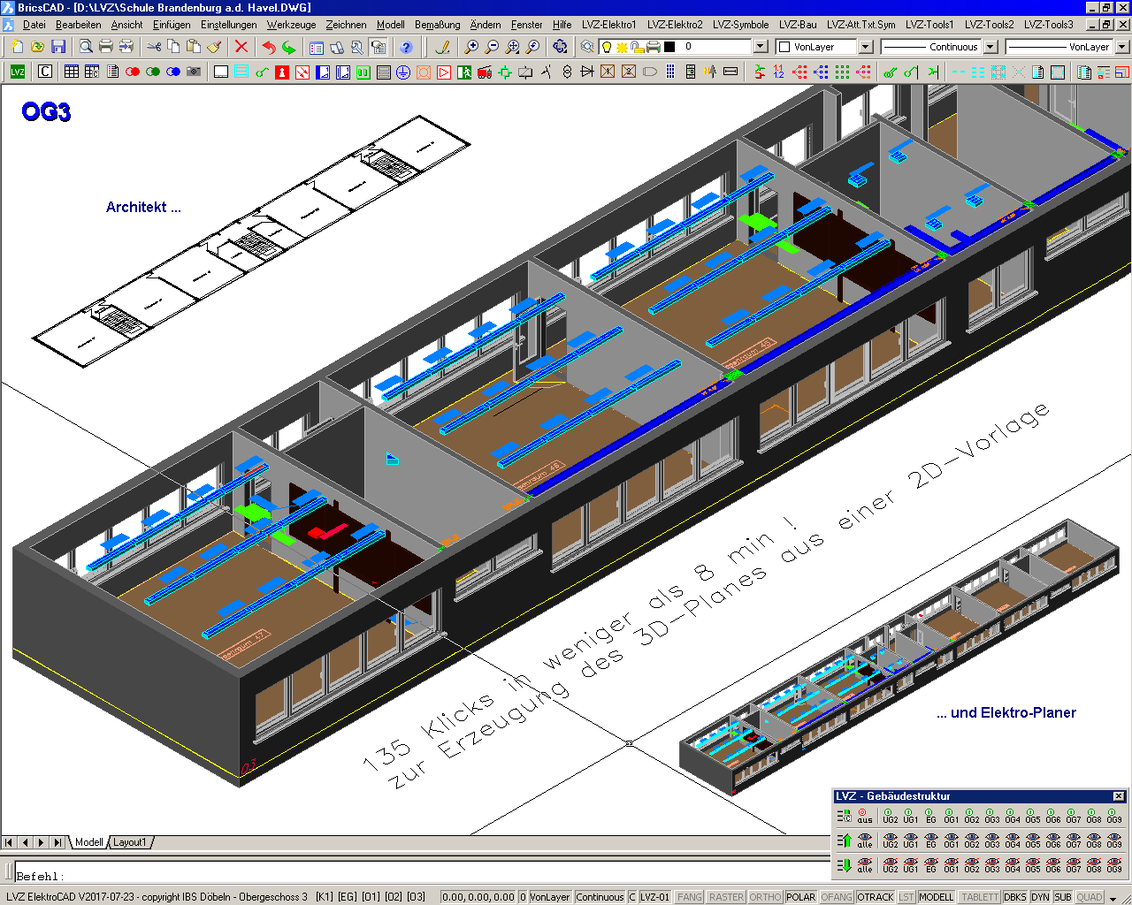Viewport: 1132px width, 905px height.
Task: Open Print Preview with the magnifier-page icon
Action: pos(86,46)
